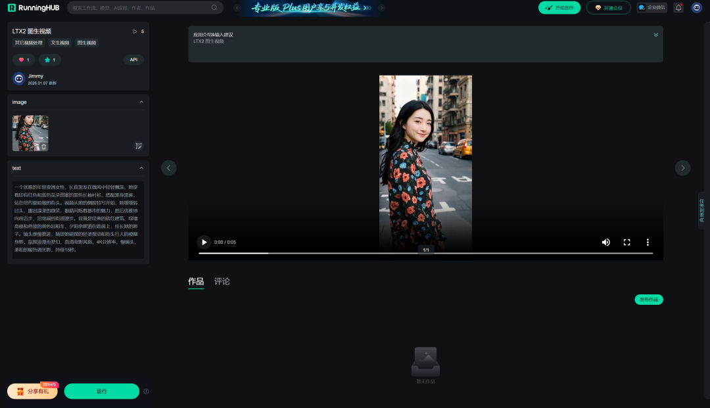
Task: Show the previous work with left arrow
Action: pos(168,168)
